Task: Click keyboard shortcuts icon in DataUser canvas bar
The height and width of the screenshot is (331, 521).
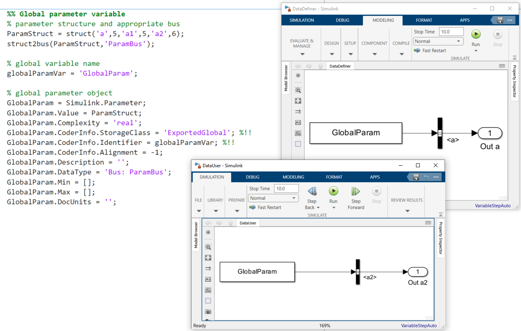Action: pyautogui.click(x=428, y=223)
